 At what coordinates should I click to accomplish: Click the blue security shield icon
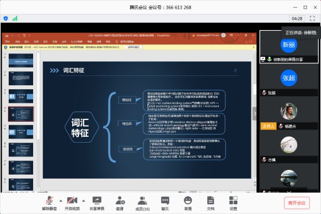point(6,19)
